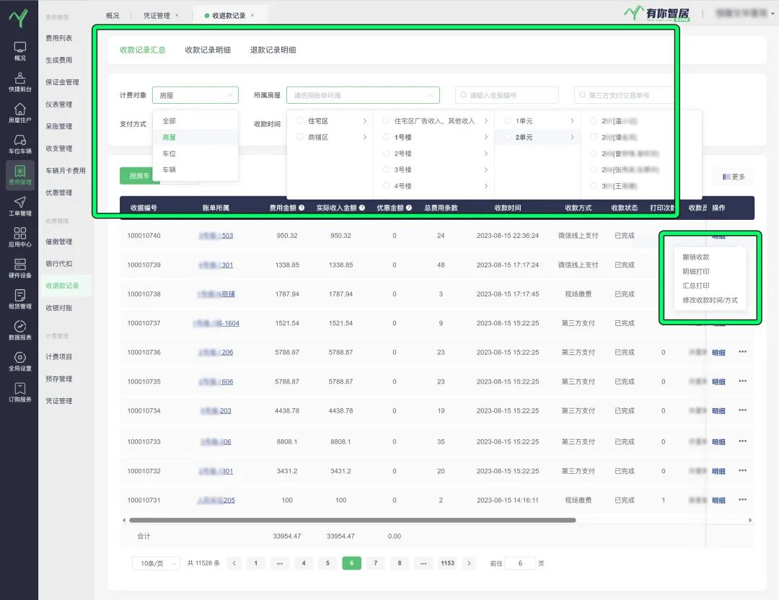
Task: Select the 1号楼 radio option
Action: [387, 137]
